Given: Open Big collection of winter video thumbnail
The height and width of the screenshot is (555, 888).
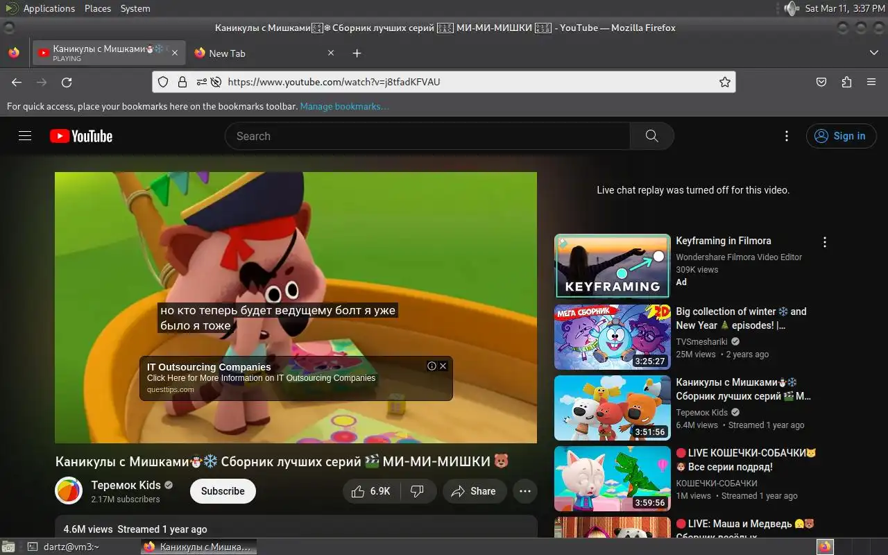Looking at the screenshot, I should coord(612,337).
